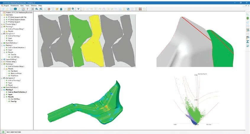The image size is (250, 134).
Task: Select One Up under Nesting 1 Results
Action: (13, 55)
